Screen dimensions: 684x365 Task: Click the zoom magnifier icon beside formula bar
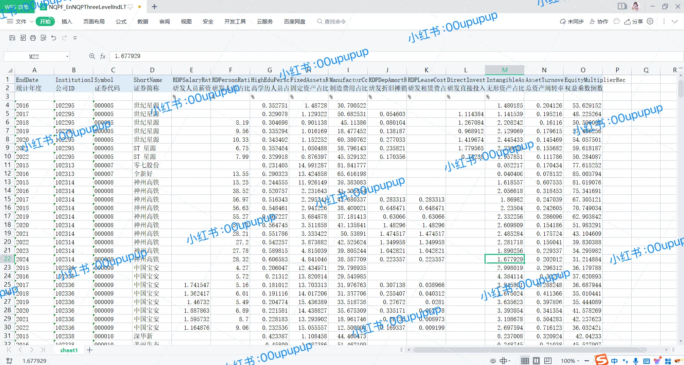92,56
